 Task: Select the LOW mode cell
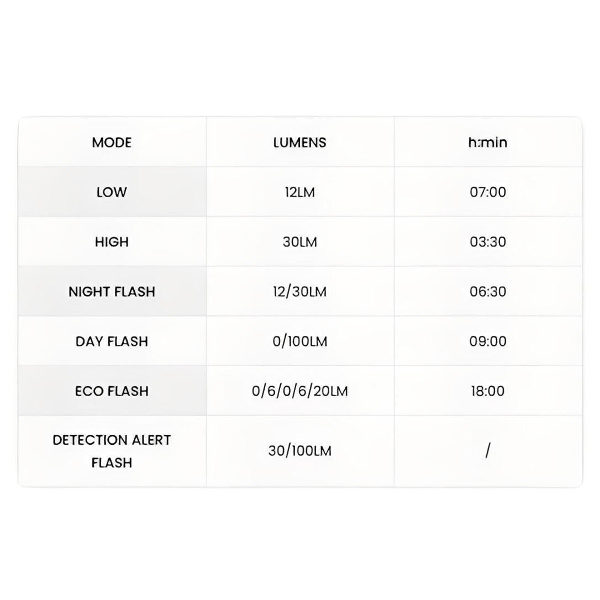(112, 192)
